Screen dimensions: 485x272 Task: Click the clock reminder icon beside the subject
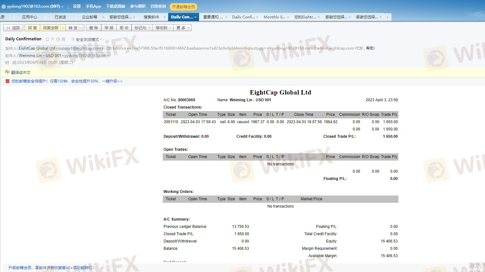(58, 39)
